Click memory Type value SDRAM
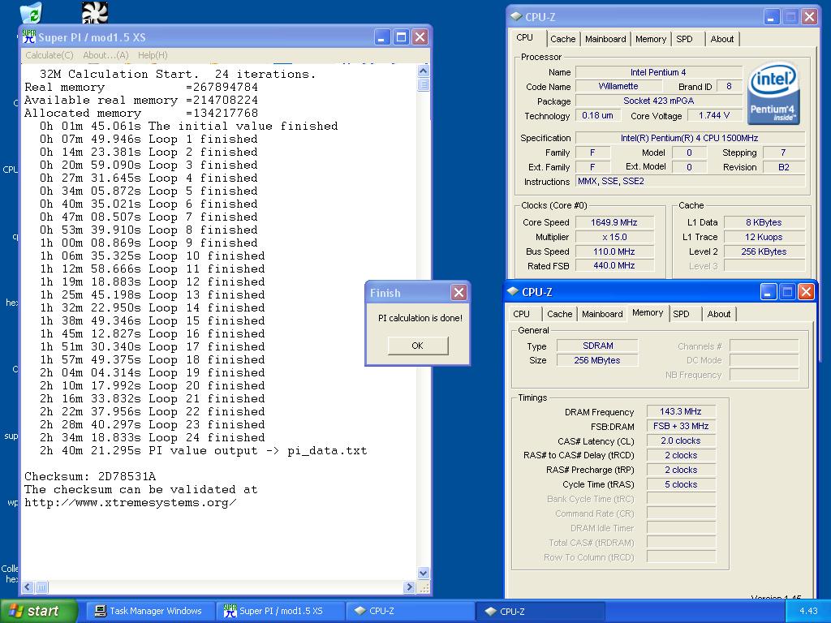Image resolution: width=831 pixels, height=623 pixels. [x=597, y=346]
